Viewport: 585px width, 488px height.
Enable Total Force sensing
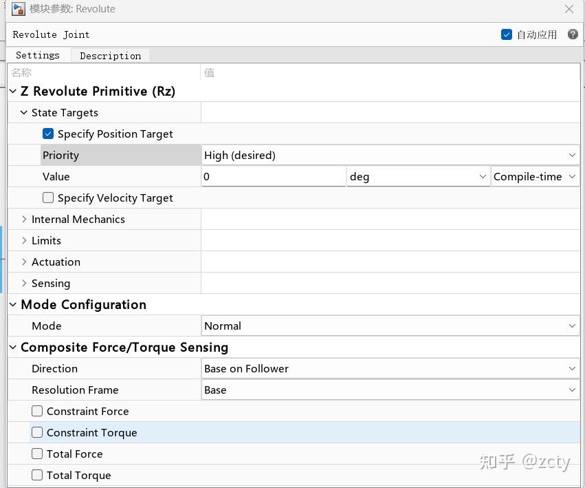(x=37, y=454)
